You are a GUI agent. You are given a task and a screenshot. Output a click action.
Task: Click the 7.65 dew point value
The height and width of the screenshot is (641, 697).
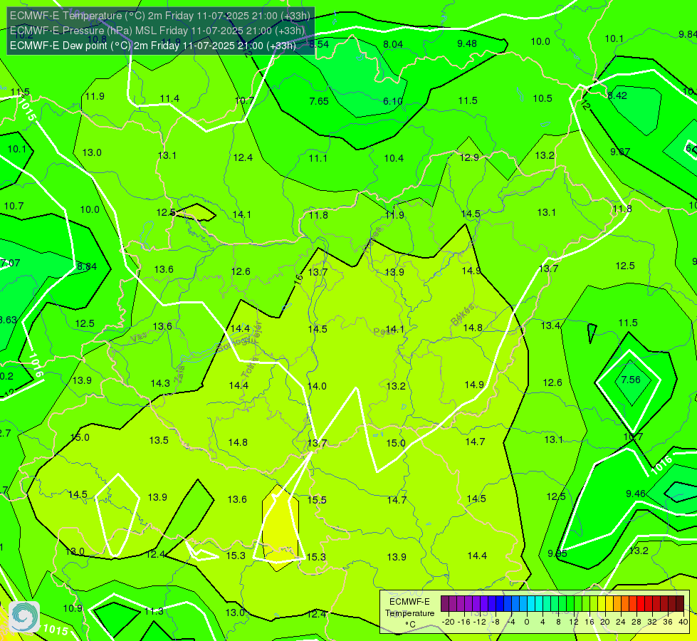(319, 101)
